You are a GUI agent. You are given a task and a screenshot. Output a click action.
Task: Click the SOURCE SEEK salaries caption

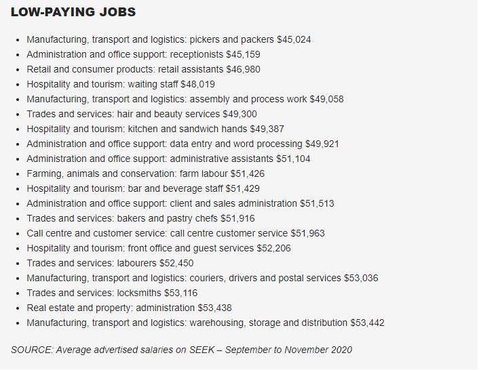point(182,350)
